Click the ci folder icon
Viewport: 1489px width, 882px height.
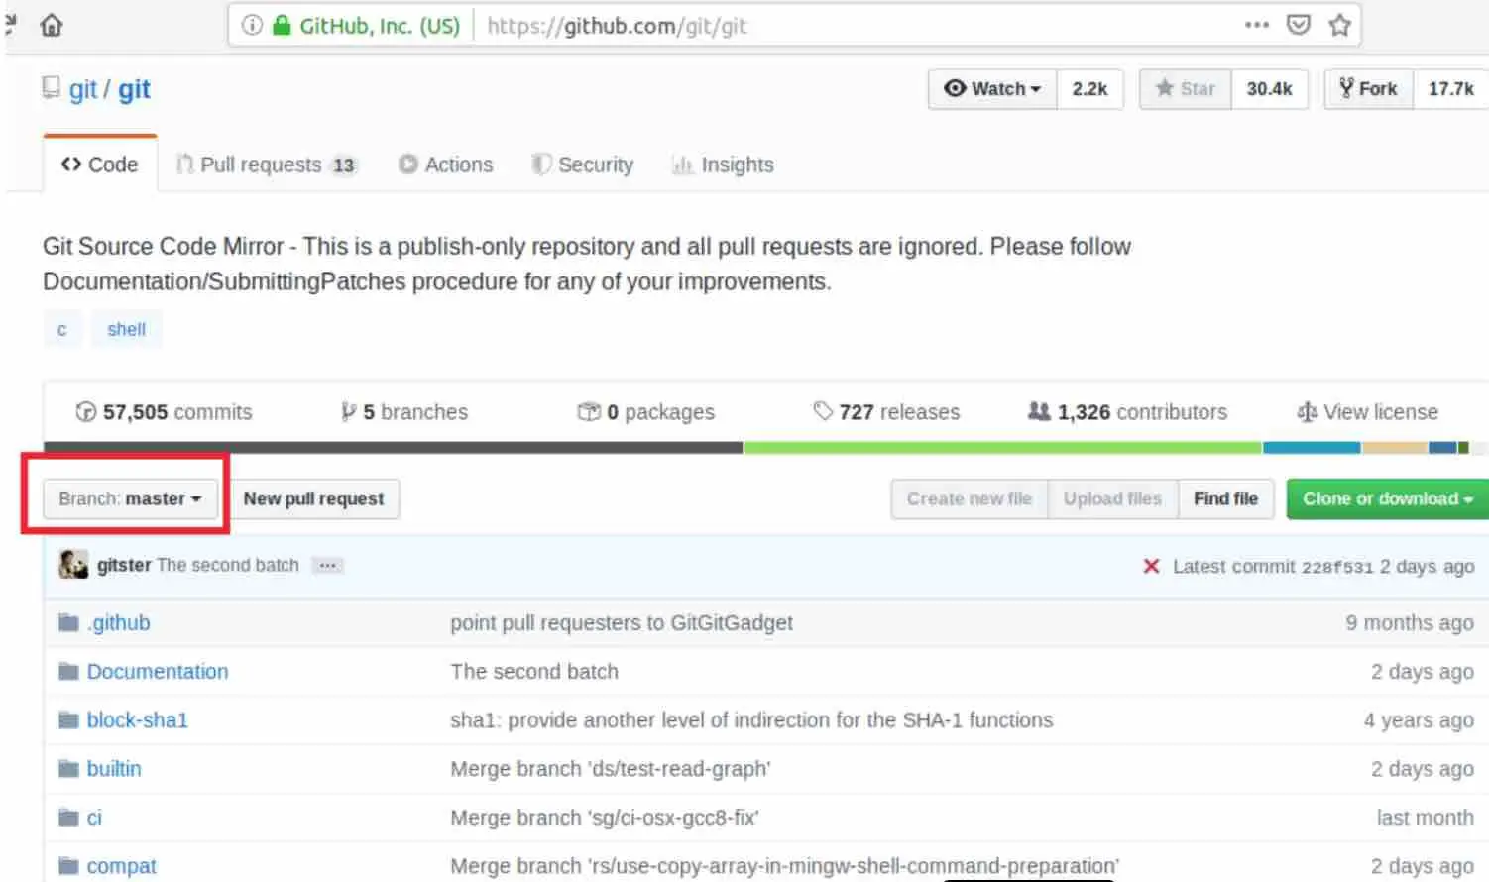click(x=68, y=817)
